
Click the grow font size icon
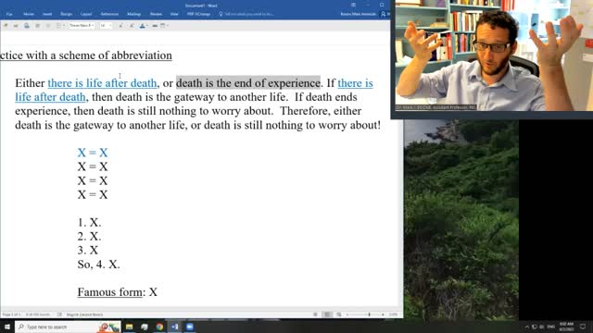(x=120, y=26)
